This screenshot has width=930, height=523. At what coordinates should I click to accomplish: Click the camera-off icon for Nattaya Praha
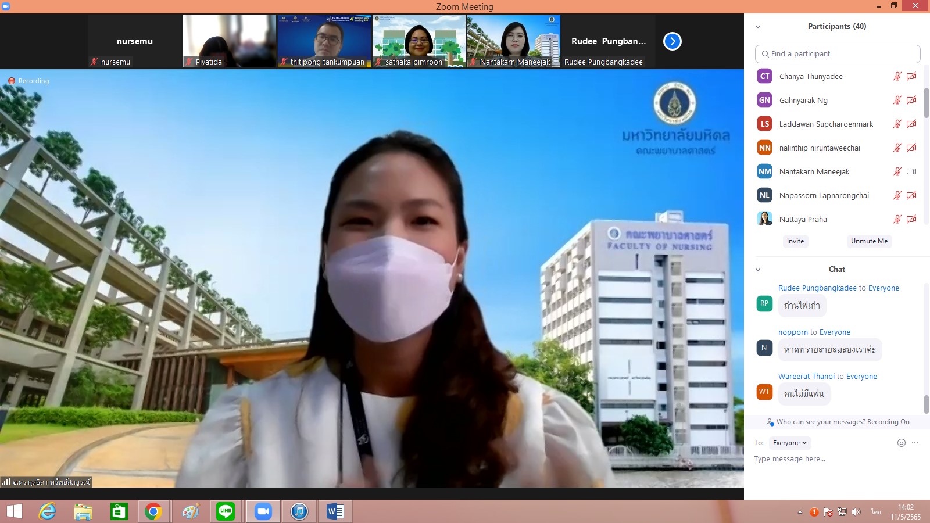(x=911, y=219)
